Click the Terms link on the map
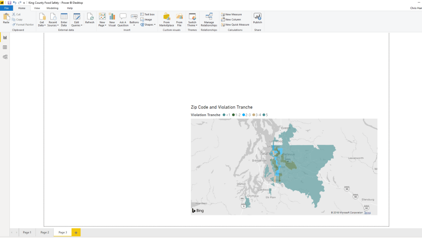 tap(367, 213)
